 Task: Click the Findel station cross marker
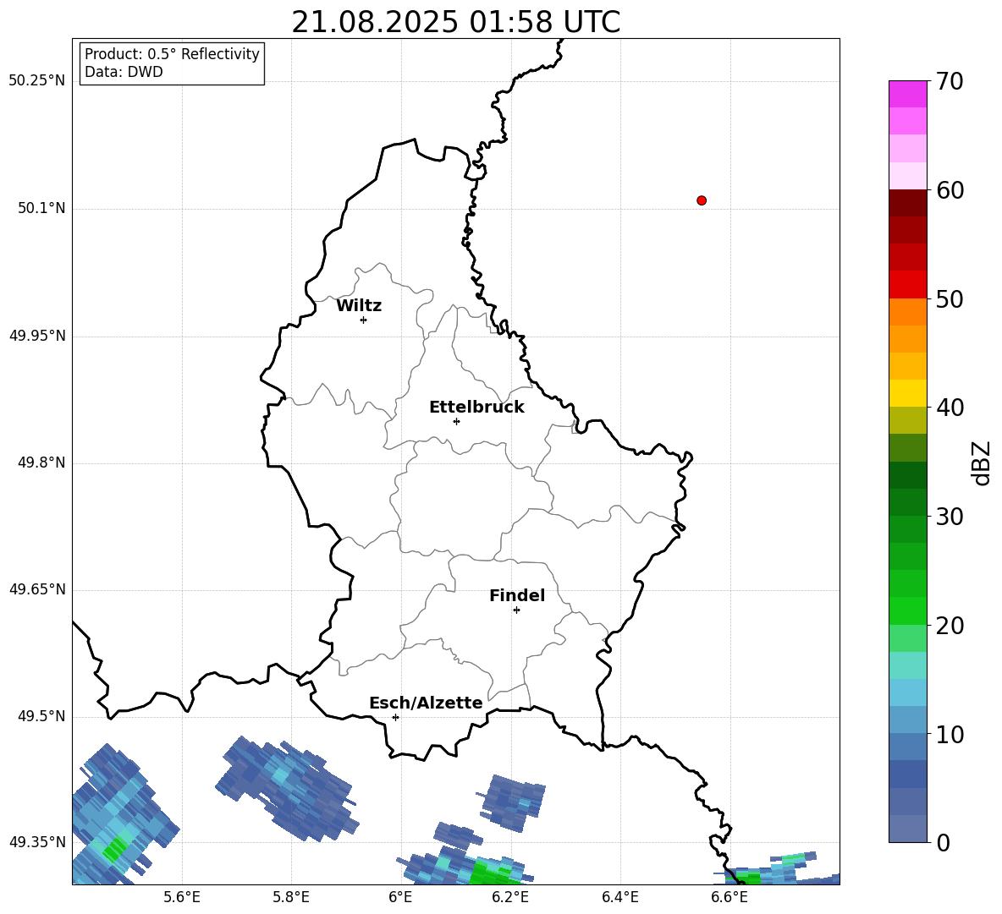[516, 610]
